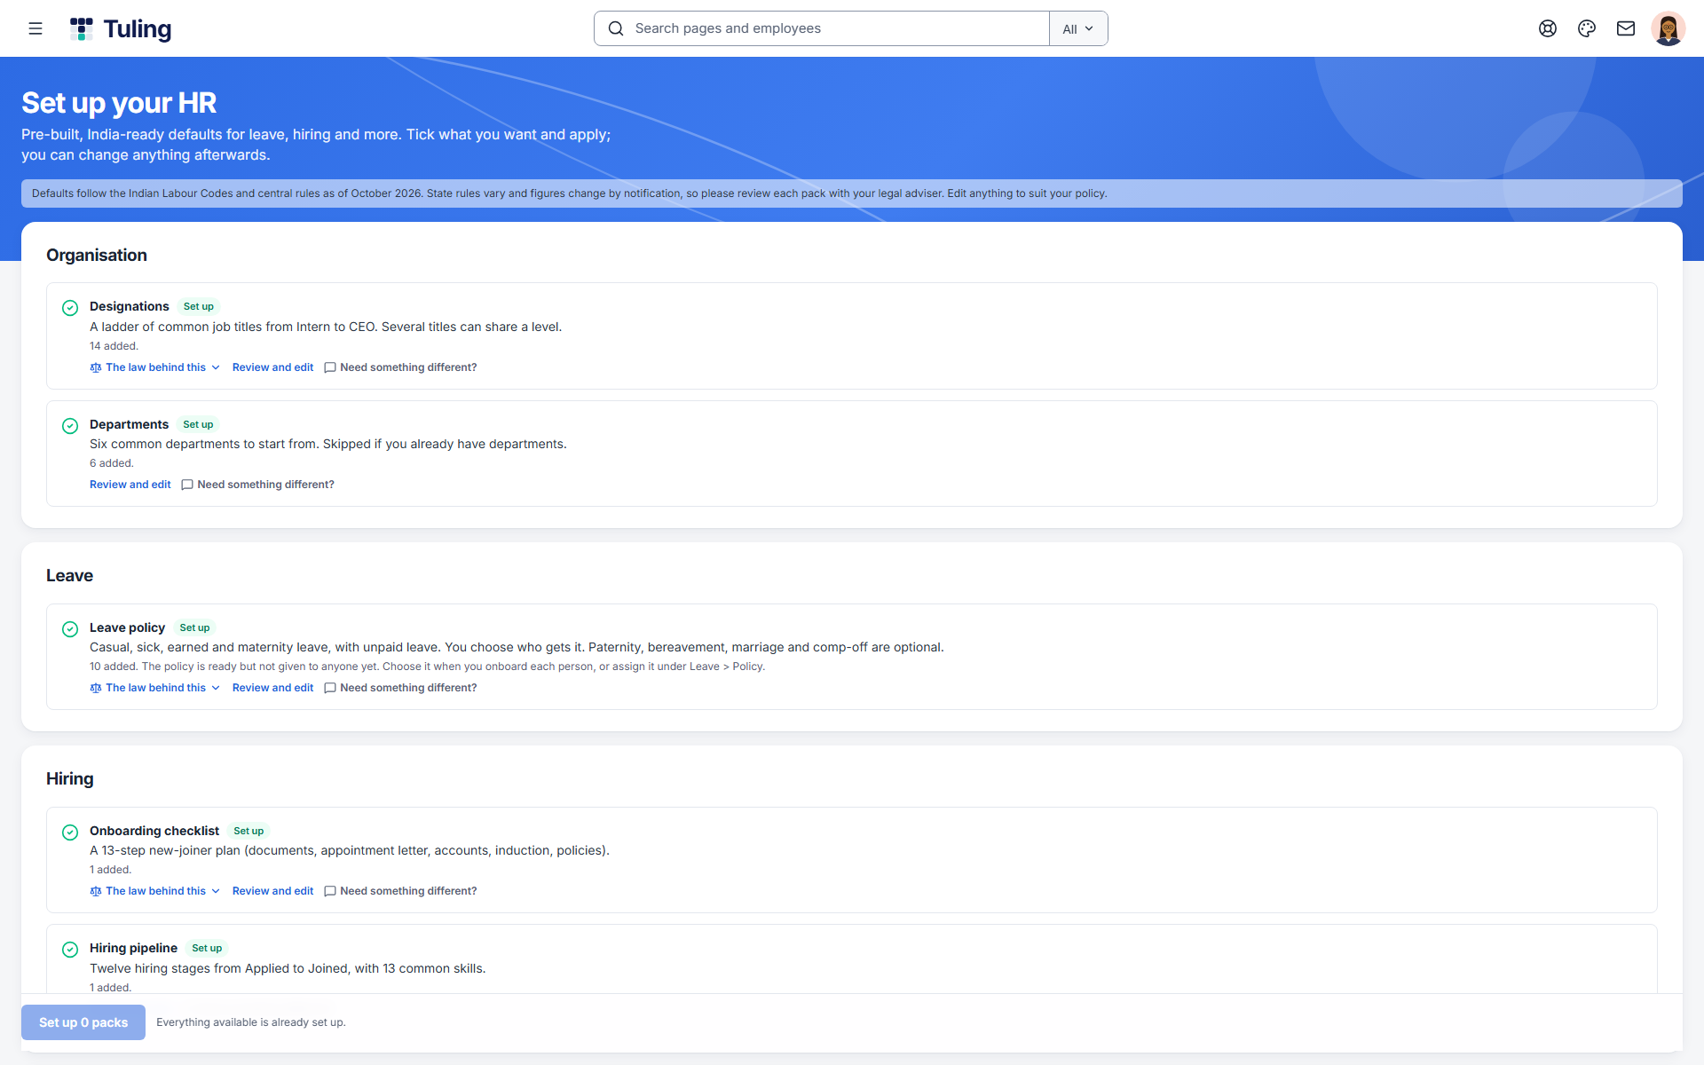Open the All search filter dropdown

pyautogui.click(x=1078, y=28)
